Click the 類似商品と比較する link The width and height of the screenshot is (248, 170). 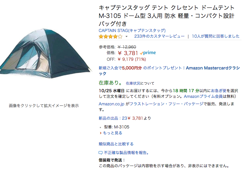tap(116, 144)
